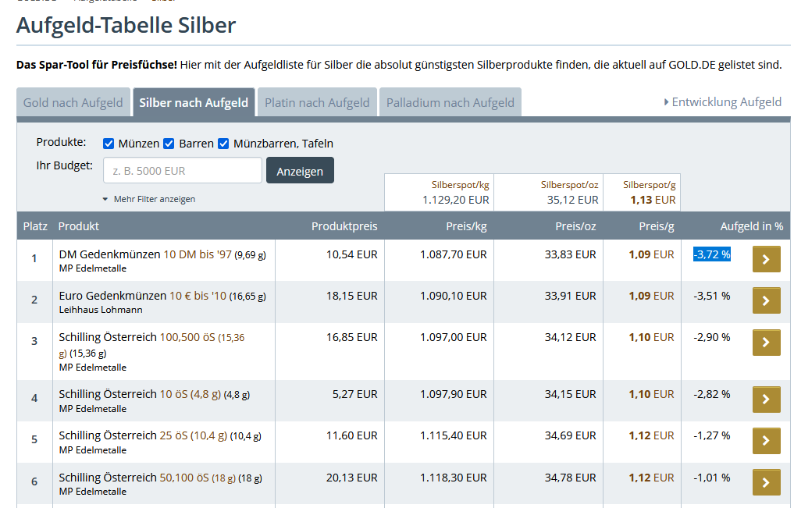This screenshot has width=794, height=508.
Task: Focus the Ihr Budget input field
Action: [x=182, y=171]
